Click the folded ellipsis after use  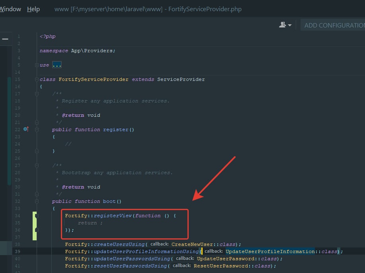pos(57,65)
